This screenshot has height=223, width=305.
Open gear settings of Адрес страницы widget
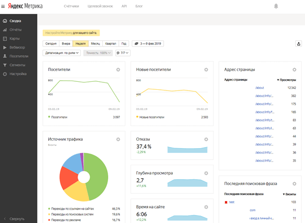pos(294,70)
